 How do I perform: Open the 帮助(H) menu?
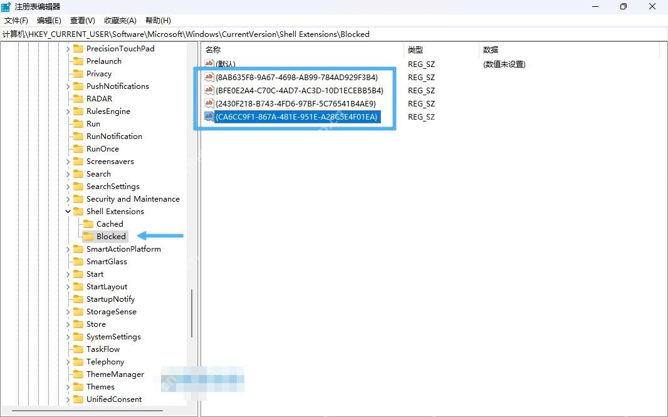point(158,21)
